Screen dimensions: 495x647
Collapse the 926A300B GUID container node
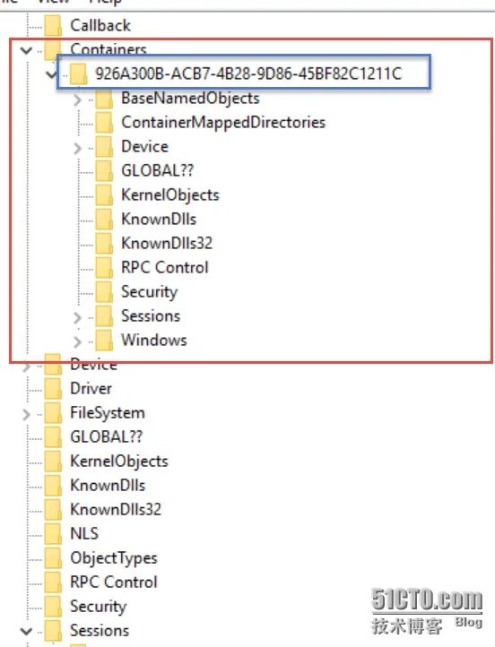tap(52, 74)
